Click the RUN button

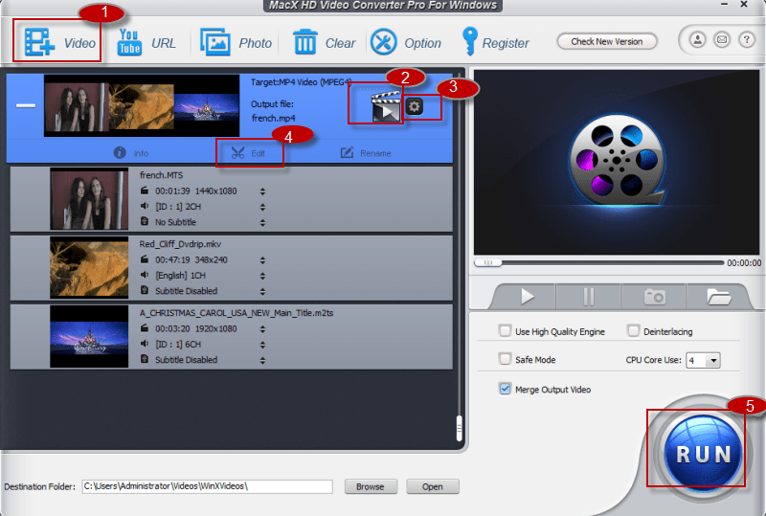coord(703,453)
